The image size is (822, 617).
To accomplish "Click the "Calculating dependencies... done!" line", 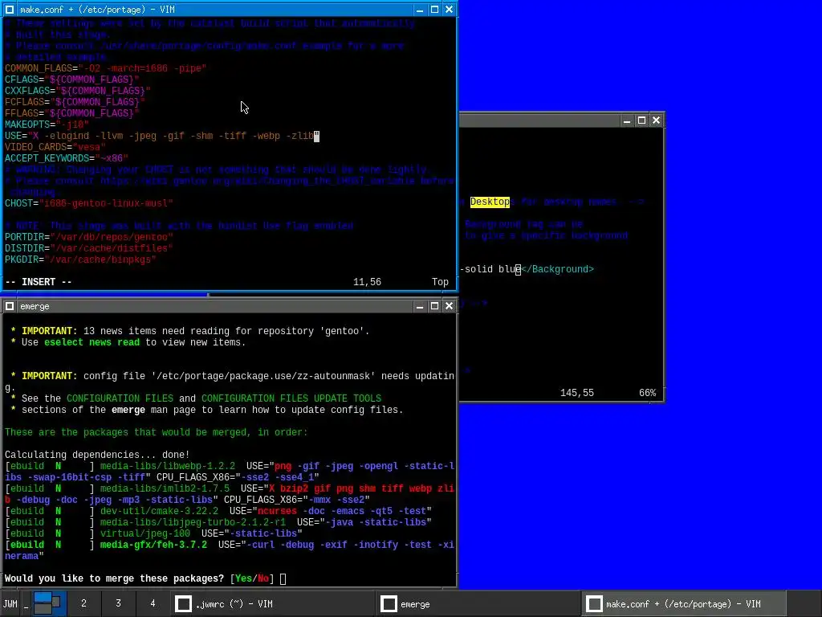I will click(97, 455).
